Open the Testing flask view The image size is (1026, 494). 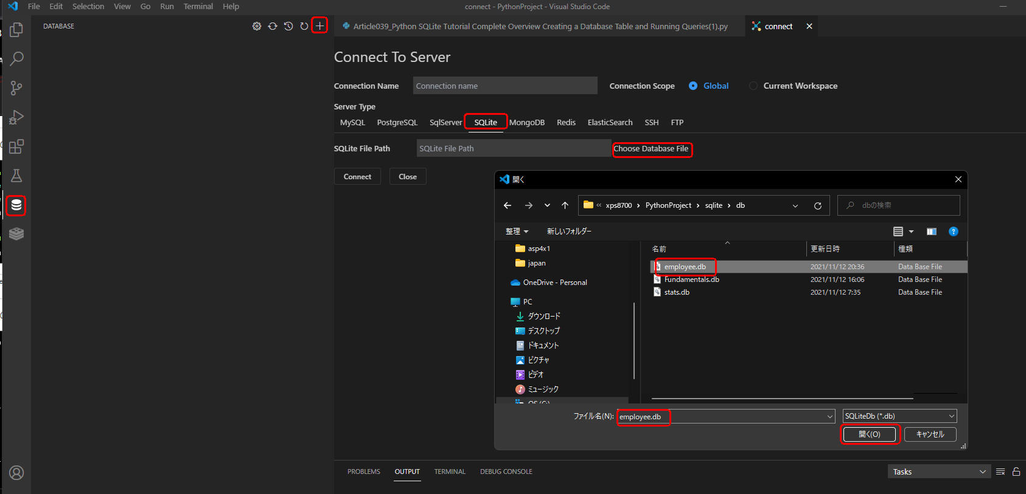tap(16, 176)
